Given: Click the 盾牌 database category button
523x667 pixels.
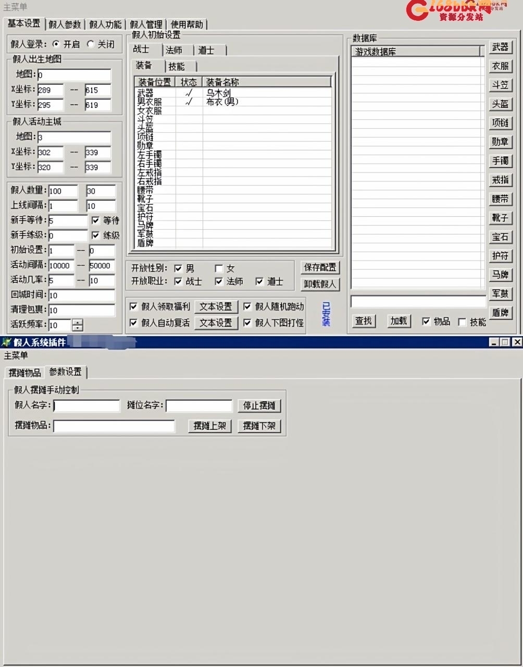Looking at the screenshot, I should click(x=500, y=313).
